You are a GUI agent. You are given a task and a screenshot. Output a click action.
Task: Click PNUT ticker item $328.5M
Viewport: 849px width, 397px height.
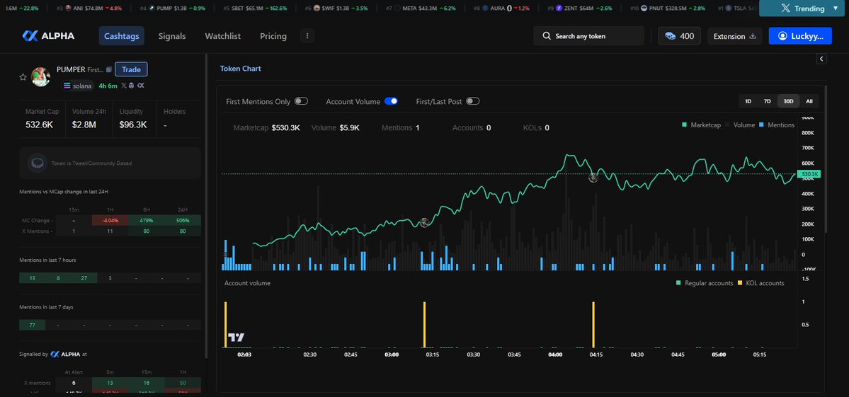pos(668,8)
